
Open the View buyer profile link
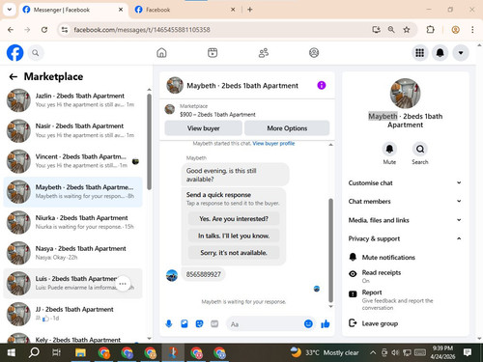(273, 143)
